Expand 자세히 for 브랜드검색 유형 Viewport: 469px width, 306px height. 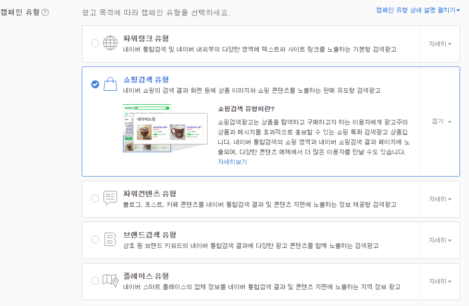440,240
